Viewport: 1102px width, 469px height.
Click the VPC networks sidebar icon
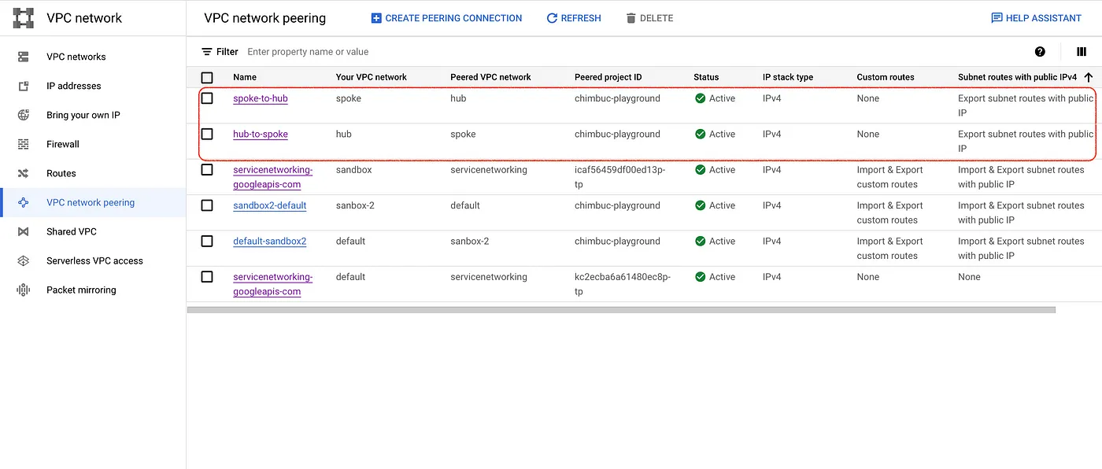(24, 57)
